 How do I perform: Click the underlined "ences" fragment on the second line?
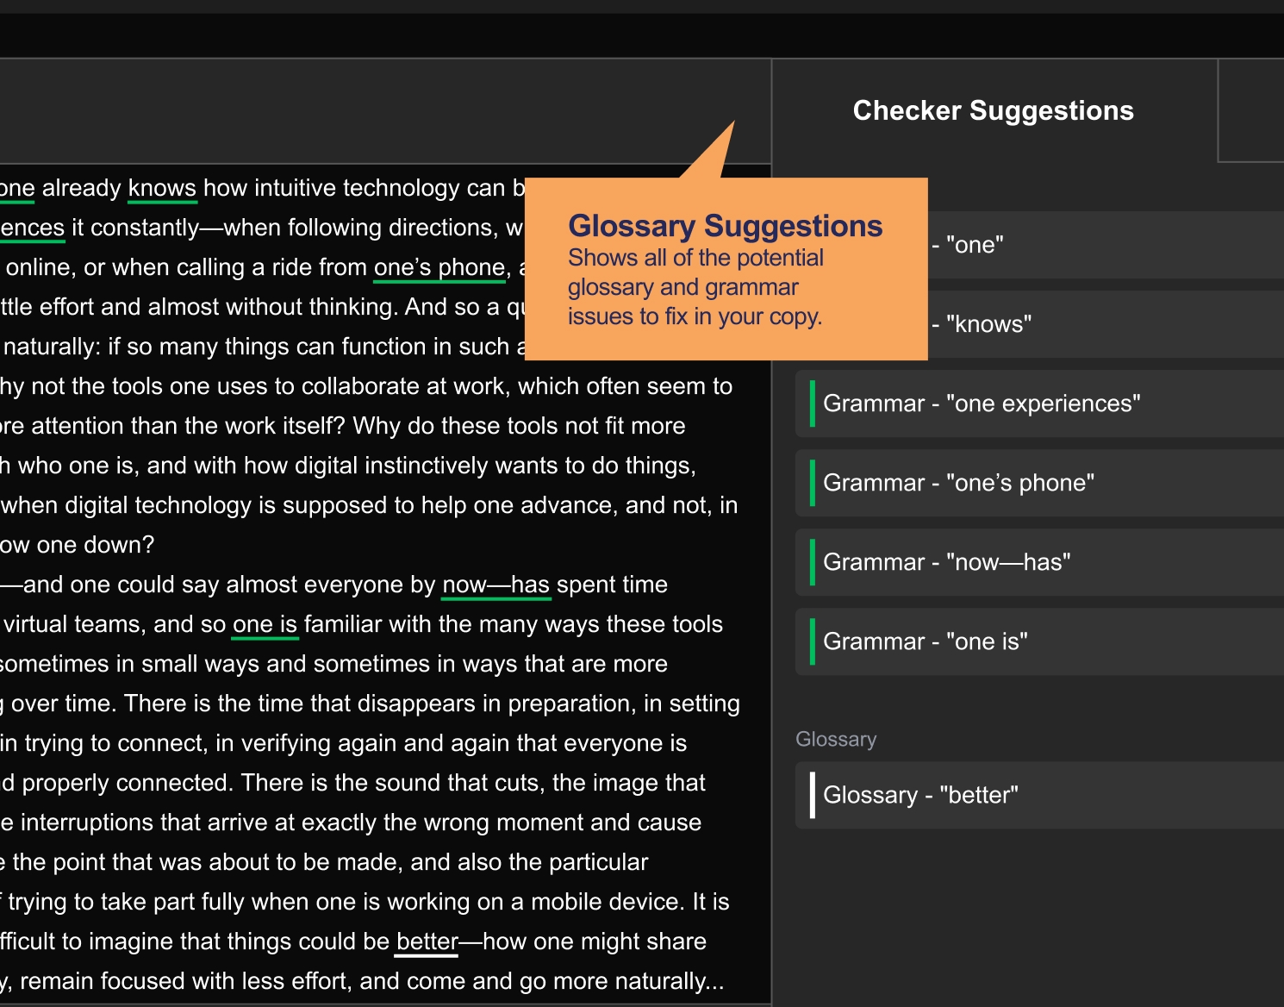point(32,228)
